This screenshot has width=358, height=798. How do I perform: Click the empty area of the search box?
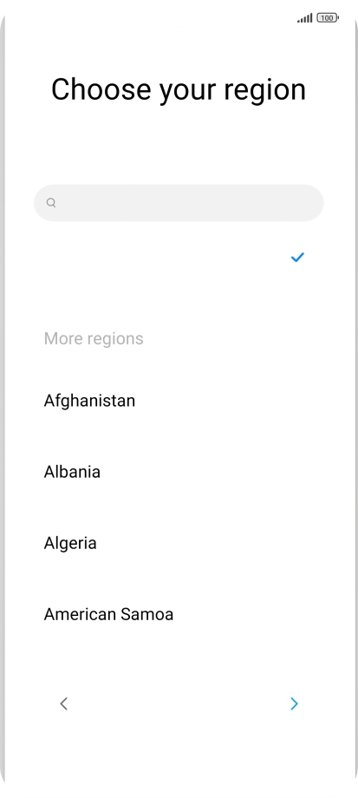point(188,203)
